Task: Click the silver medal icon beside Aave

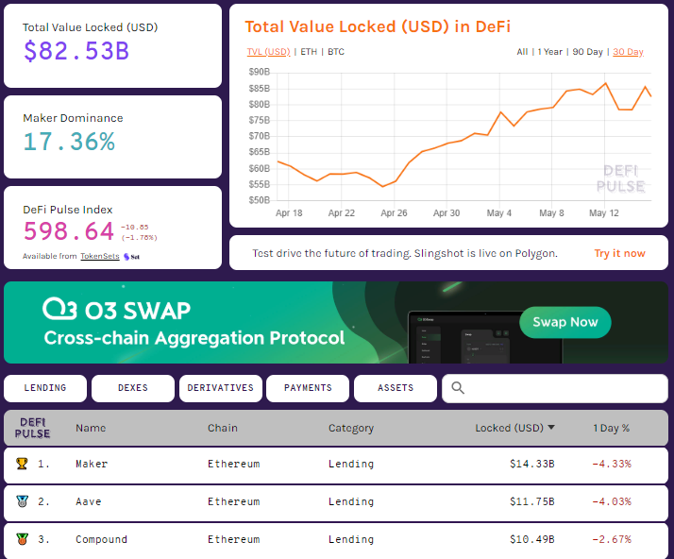Action: click(x=22, y=501)
